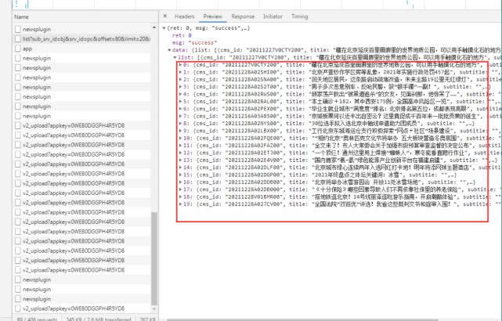502x321 pixels.
Task: Open the Initiator tab
Action: point(273,16)
